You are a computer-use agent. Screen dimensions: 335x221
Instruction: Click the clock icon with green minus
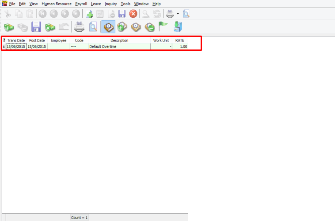coord(150,27)
